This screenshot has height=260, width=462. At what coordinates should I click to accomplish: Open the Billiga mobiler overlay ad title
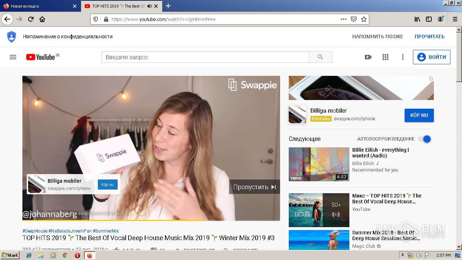pos(65,181)
